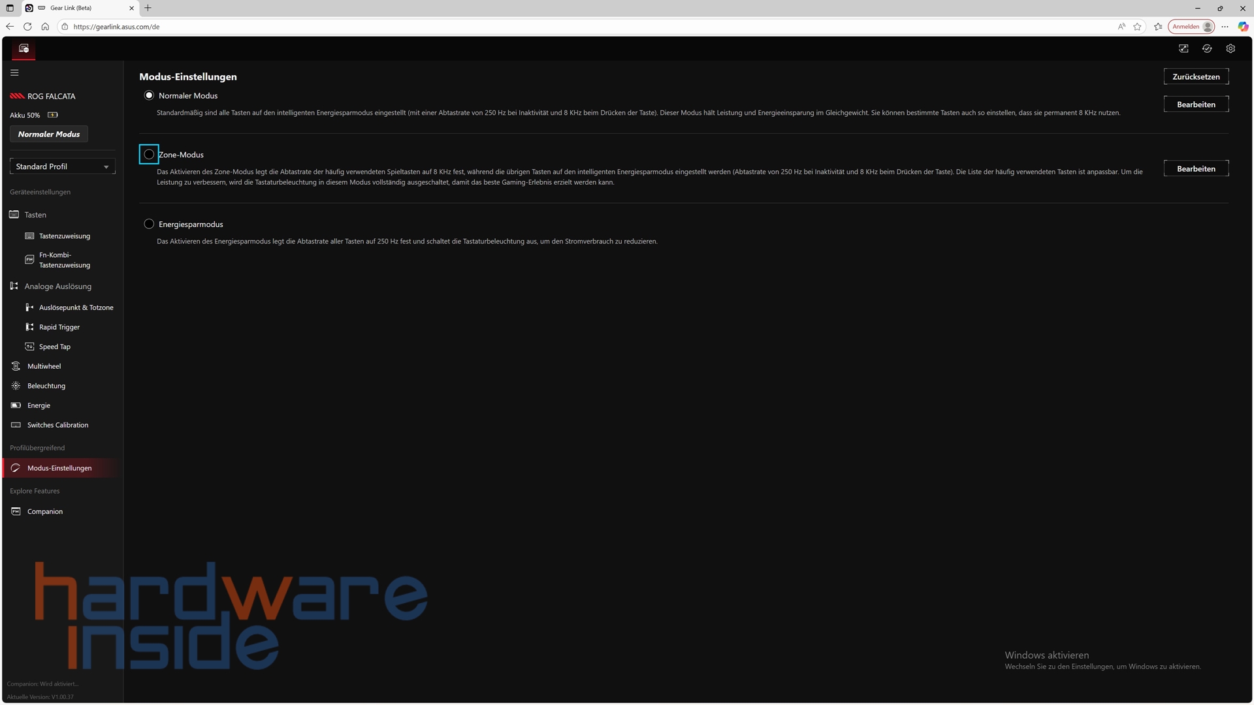This screenshot has height=705, width=1254.
Task: Click the device tab icon at top left
Action: point(24,49)
